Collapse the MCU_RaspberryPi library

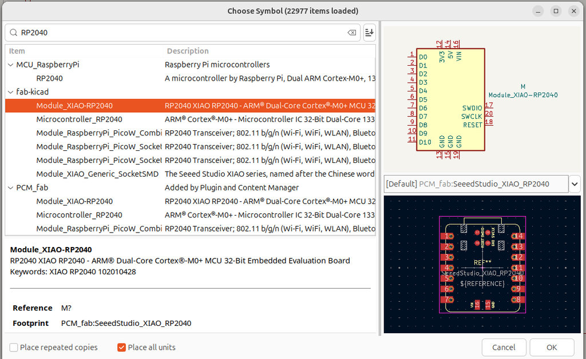tap(10, 65)
